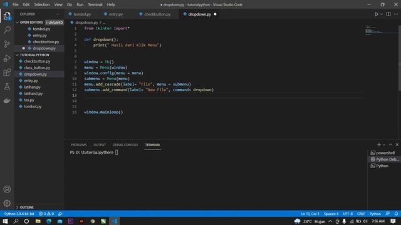The image size is (401, 225).
Task: Open the Run menu
Action: pyautogui.click(x=80, y=4)
